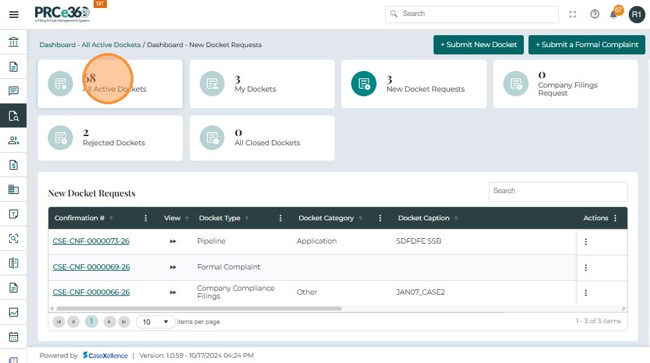Viewport: 650px width, 363px height.
Task: Open confirmation link CSE-CNF-0000066-26
Action: 91,292
